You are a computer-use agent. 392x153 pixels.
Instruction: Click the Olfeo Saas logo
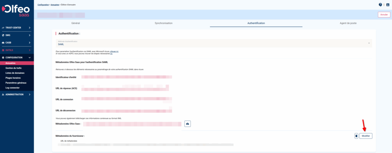17,10
